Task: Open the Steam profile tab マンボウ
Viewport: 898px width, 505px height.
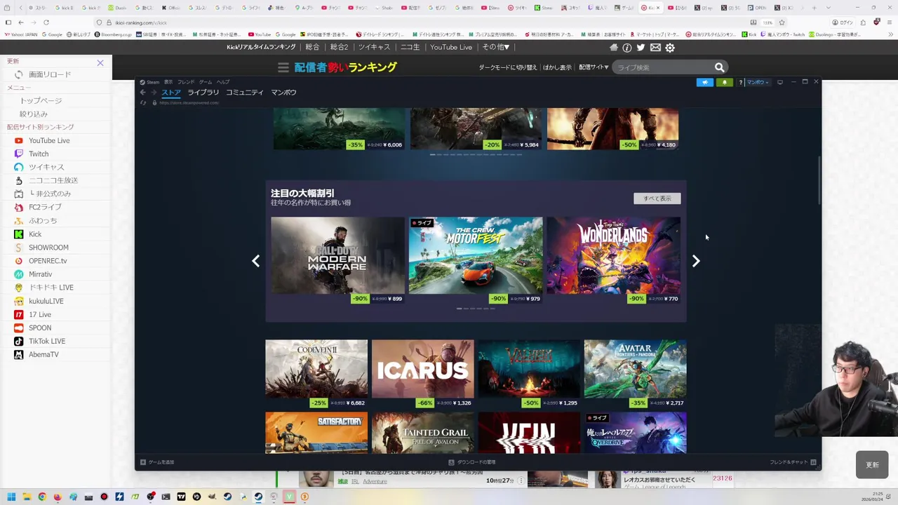Action: pos(284,93)
